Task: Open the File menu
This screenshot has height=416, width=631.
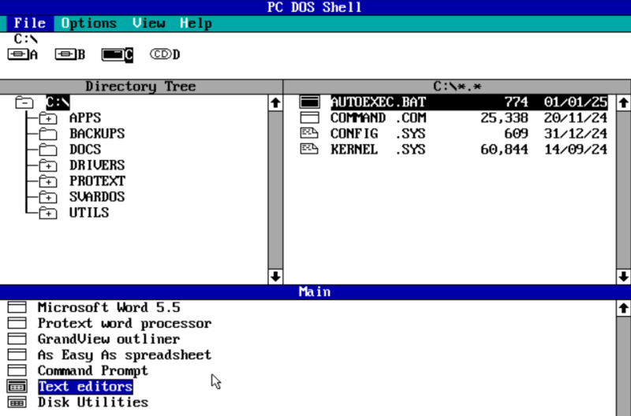Action: point(29,24)
